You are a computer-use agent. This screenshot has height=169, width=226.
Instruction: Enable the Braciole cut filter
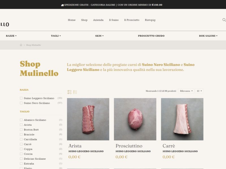[x=21, y=135]
